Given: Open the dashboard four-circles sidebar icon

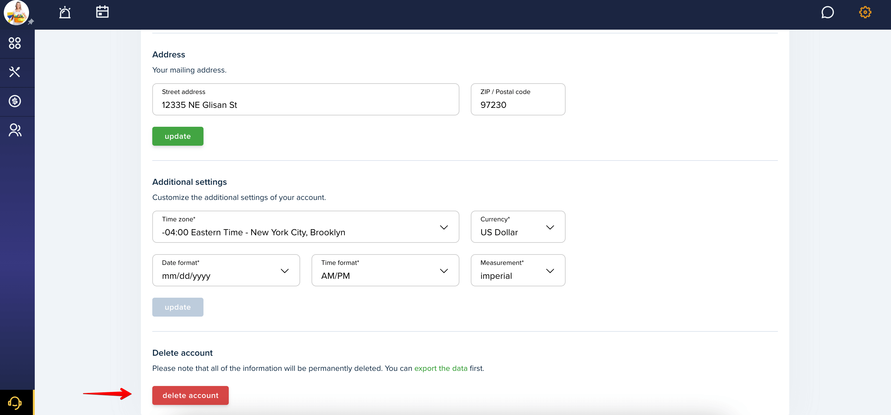Looking at the screenshot, I should pyautogui.click(x=15, y=43).
